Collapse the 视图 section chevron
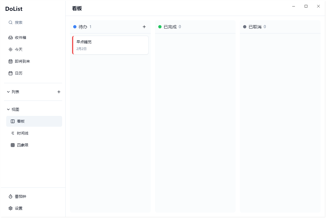Image resolution: width=326 pixels, height=218 pixels. tap(8, 109)
